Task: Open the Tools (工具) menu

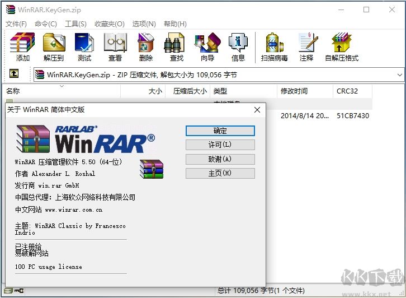Action: point(75,24)
